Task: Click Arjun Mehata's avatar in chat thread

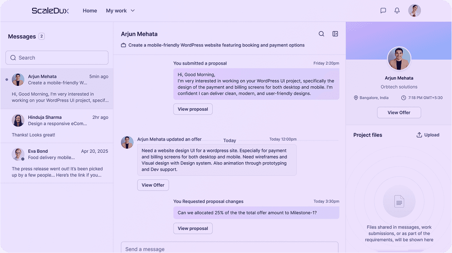Action: (x=127, y=142)
